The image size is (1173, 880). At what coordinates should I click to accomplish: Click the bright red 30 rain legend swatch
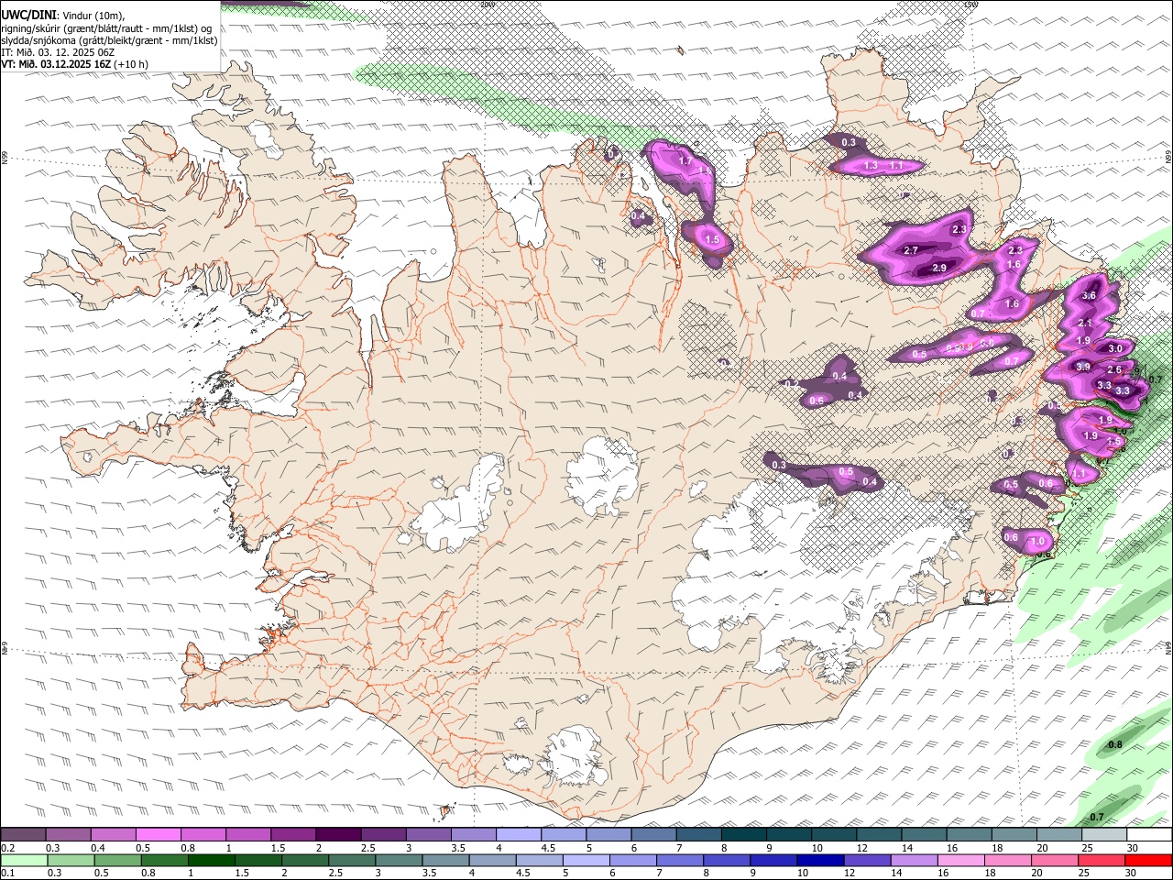pos(1149,861)
